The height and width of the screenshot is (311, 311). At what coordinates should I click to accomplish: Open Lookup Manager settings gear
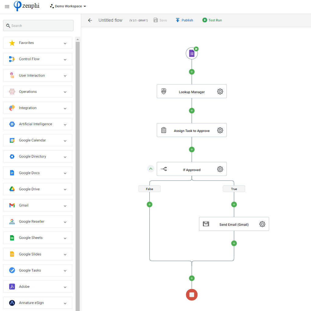pyautogui.click(x=220, y=92)
